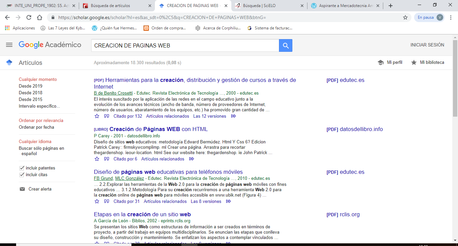This screenshot has width=458, height=246.
Task: Click the INICIAR SESIÓN button
Action: (x=427, y=45)
